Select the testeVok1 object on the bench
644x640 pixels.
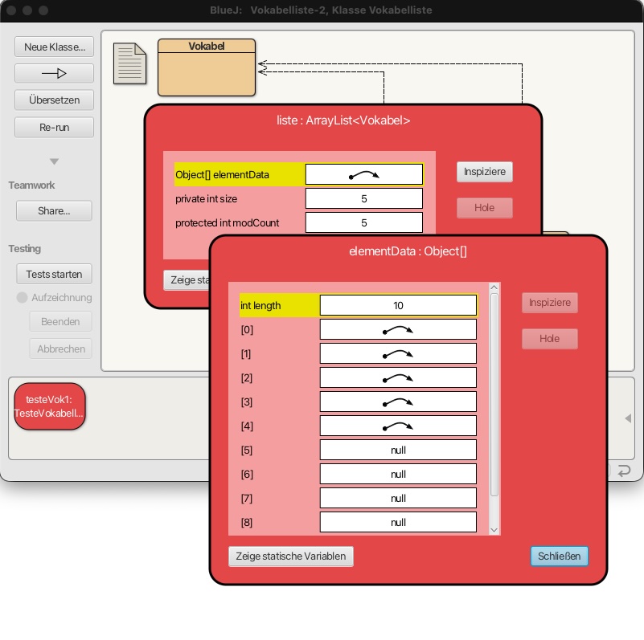coord(49,406)
